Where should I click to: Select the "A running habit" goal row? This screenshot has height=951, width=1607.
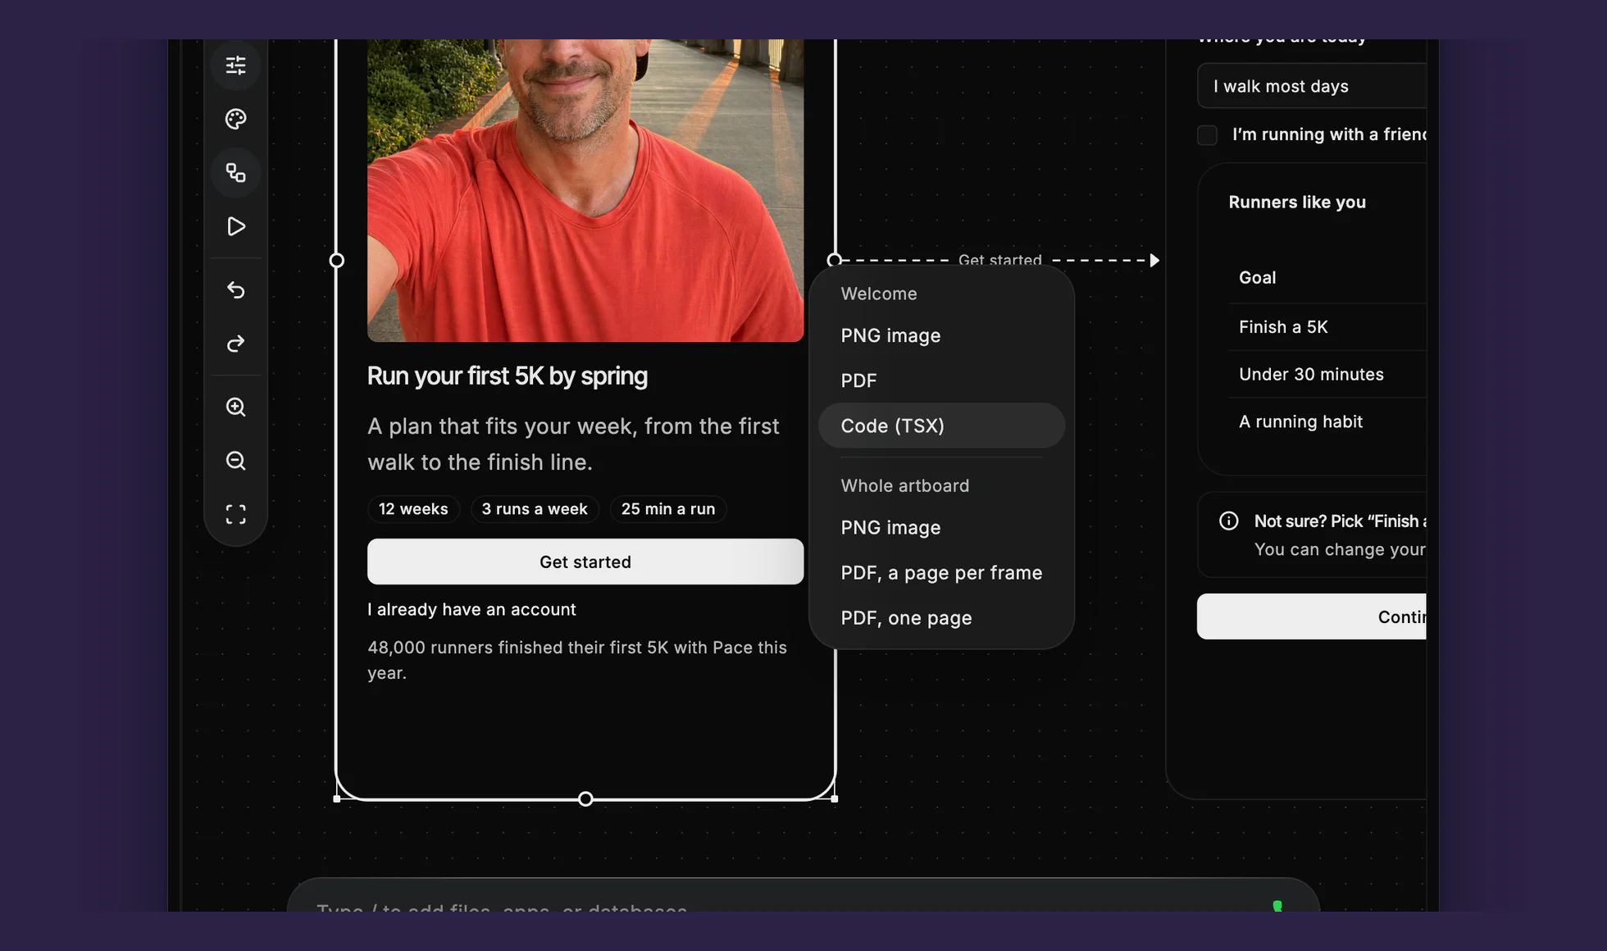tap(1327, 421)
